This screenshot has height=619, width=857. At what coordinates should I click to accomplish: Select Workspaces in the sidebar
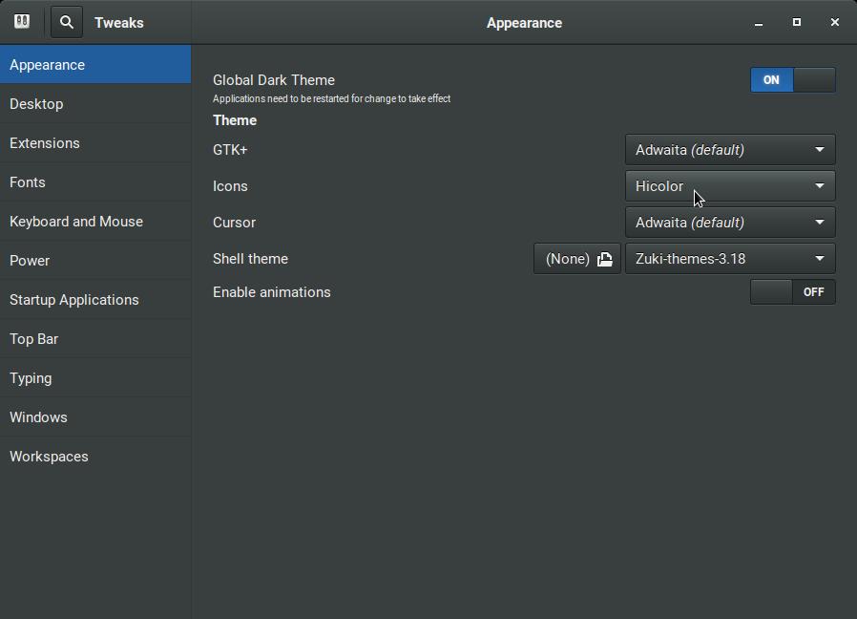49,457
